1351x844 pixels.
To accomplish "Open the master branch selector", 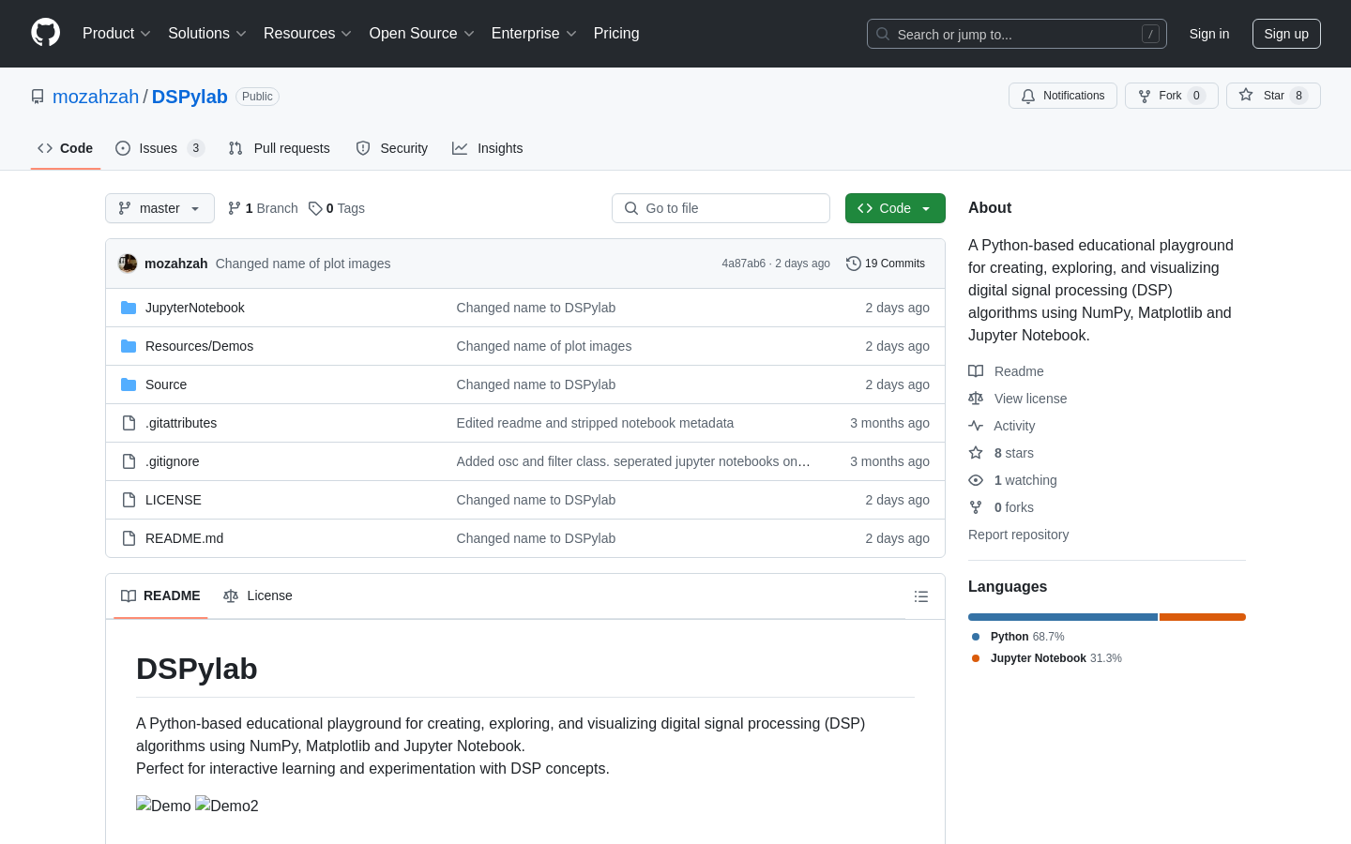I will click(x=159, y=208).
